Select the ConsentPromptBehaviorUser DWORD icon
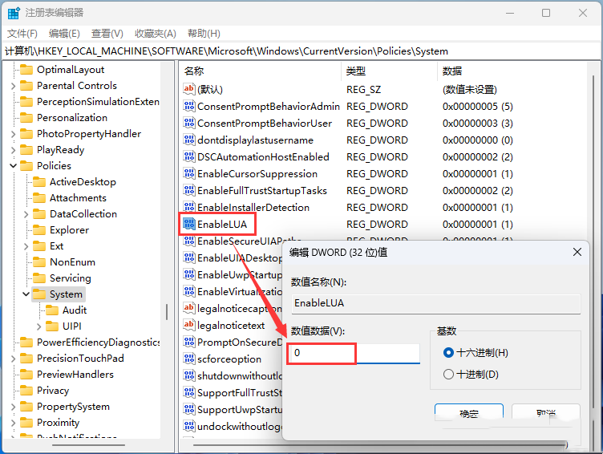Viewport: 603px width, 454px height. [x=188, y=123]
